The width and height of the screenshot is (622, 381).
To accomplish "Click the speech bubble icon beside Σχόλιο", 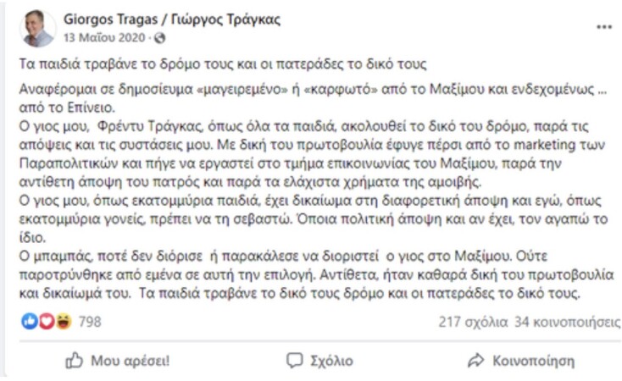I will (294, 361).
